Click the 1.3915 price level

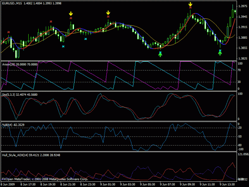(243, 27)
